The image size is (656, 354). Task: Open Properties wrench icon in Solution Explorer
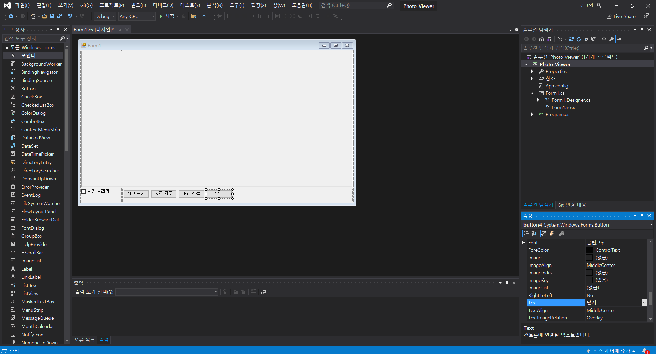(612, 39)
